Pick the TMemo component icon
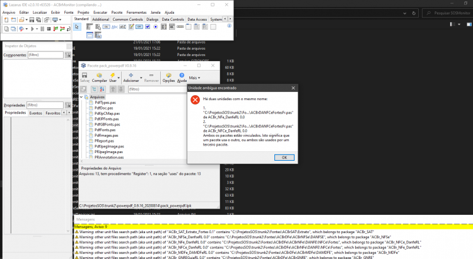Image resolution: width=473 pixels, height=259 pixels. [x=131, y=27]
